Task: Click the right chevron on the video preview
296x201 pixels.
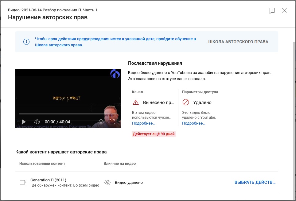Action: (119, 98)
